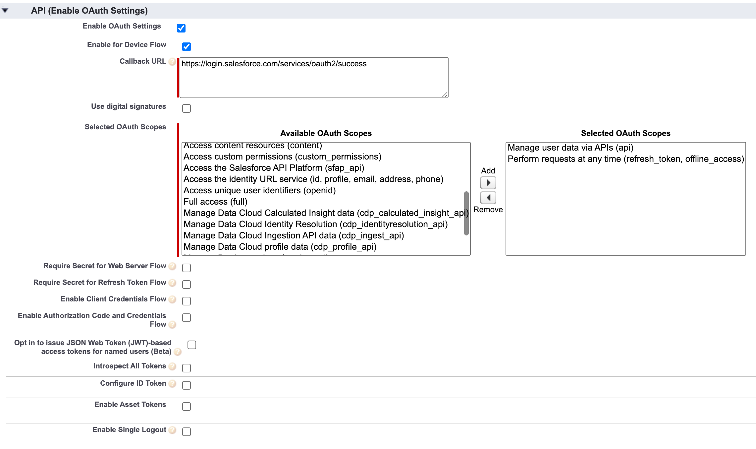Check Opt in to issue JWT-based access tokens
The height and width of the screenshot is (449, 756).
click(x=192, y=345)
